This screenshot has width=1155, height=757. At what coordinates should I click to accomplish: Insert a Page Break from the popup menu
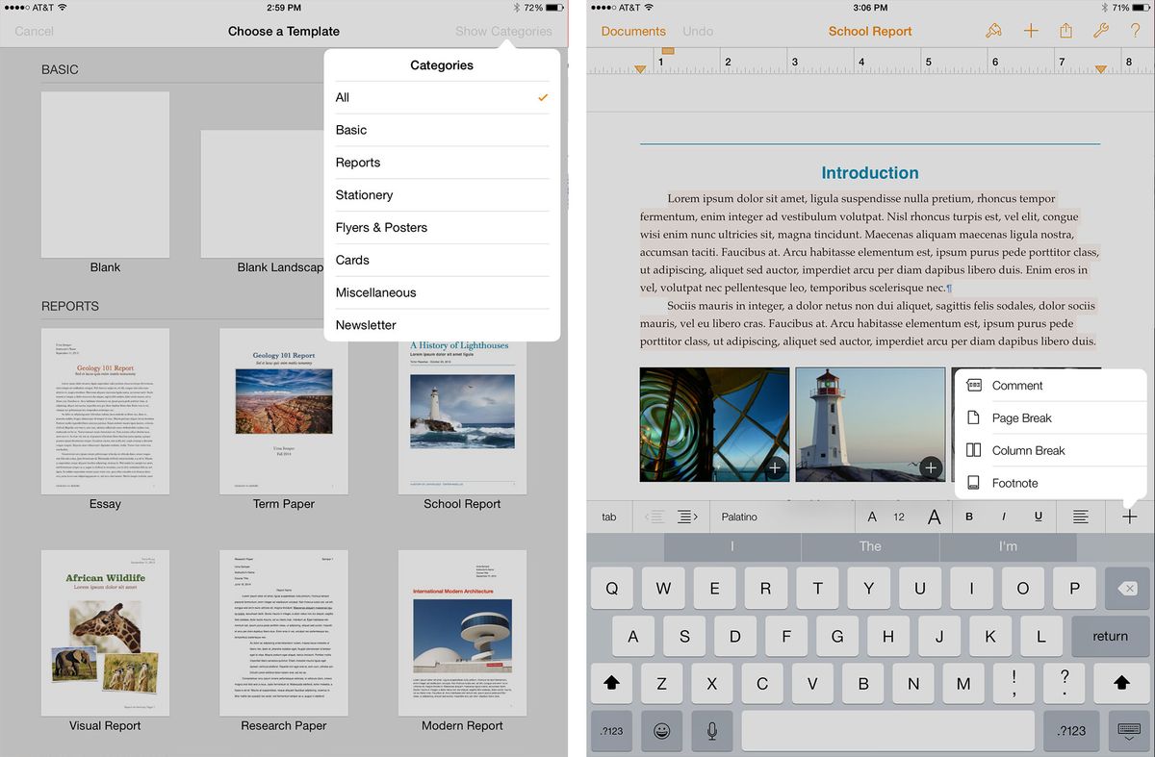[x=1023, y=417]
